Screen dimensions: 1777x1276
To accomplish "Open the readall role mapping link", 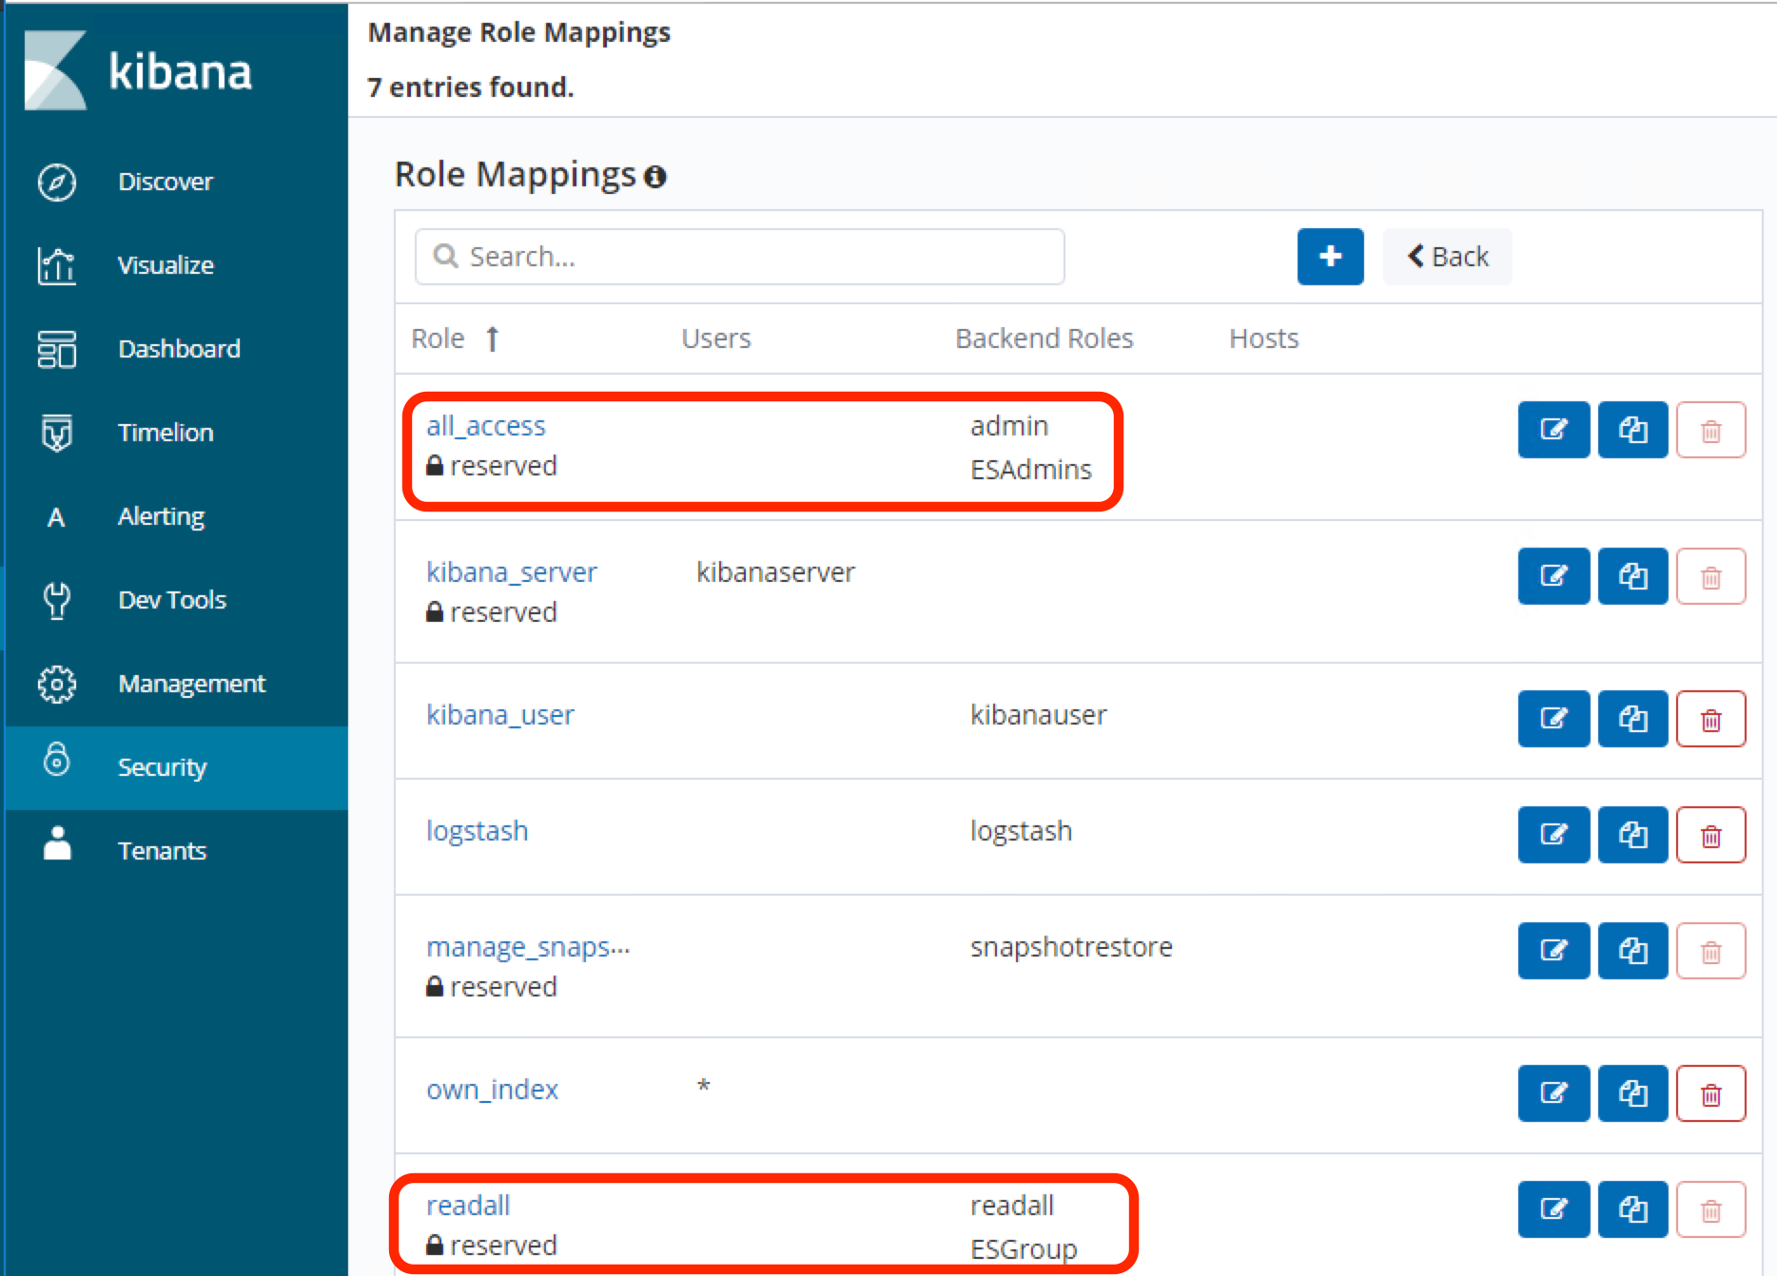I will point(467,1205).
